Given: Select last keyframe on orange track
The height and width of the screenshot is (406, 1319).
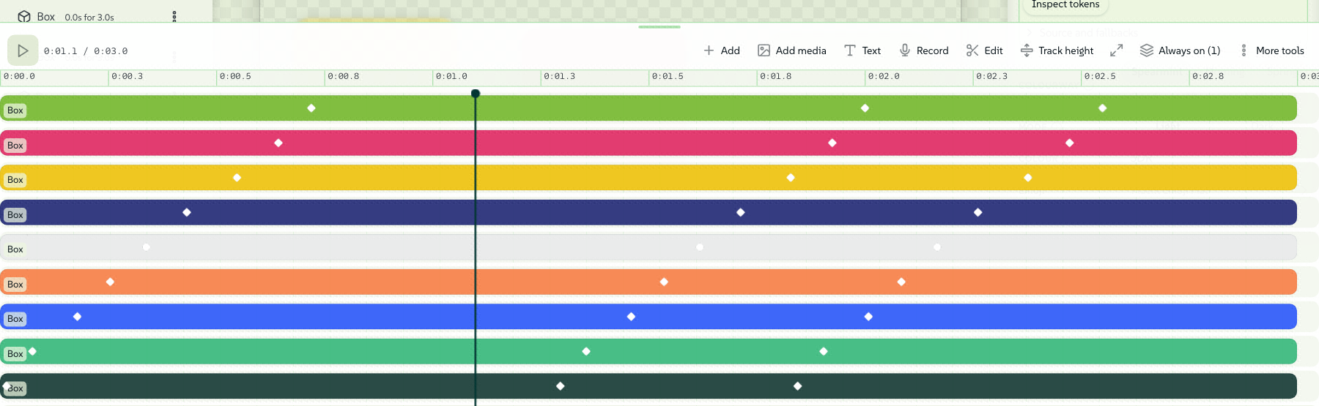Looking at the screenshot, I should coord(901,282).
